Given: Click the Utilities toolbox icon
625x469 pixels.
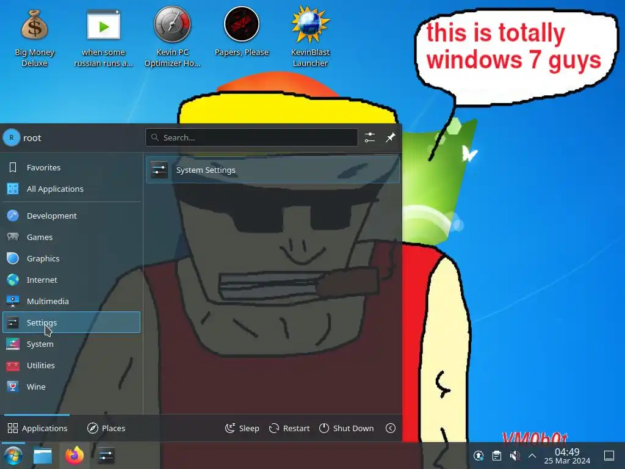Looking at the screenshot, I should [x=13, y=365].
